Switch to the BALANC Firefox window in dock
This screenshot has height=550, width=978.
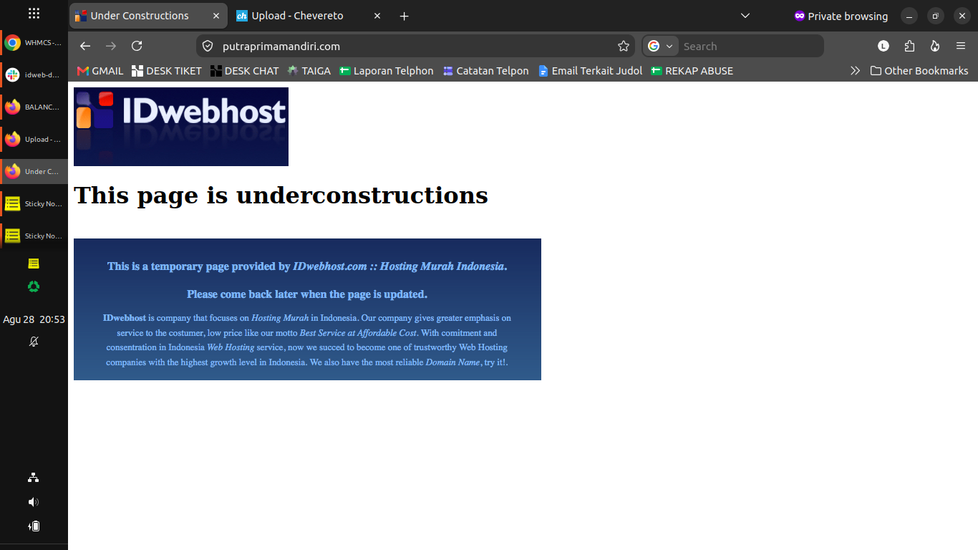point(34,107)
